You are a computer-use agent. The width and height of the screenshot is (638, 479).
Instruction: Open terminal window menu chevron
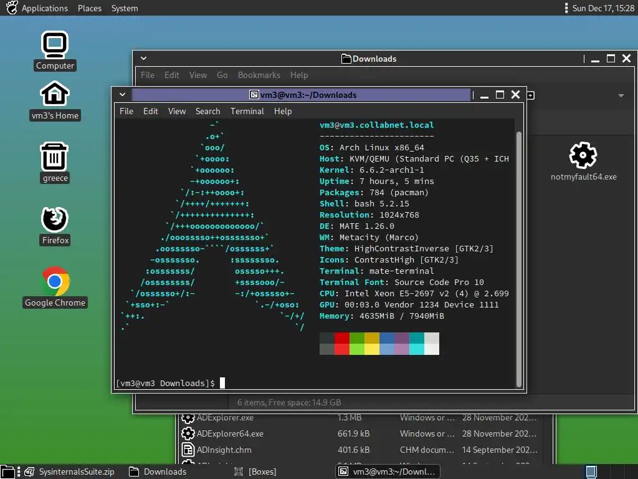122,95
